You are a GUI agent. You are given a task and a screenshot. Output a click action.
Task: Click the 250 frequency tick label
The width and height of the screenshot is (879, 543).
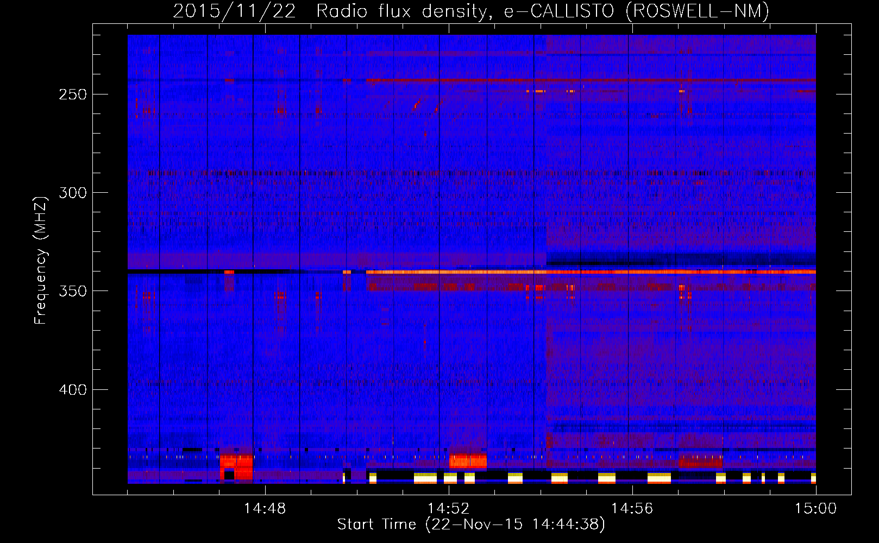point(73,94)
